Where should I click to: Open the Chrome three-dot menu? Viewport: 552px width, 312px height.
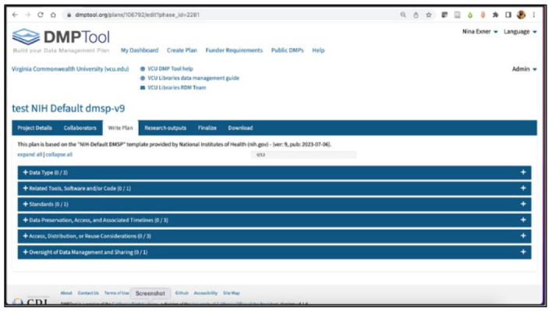point(534,15)
